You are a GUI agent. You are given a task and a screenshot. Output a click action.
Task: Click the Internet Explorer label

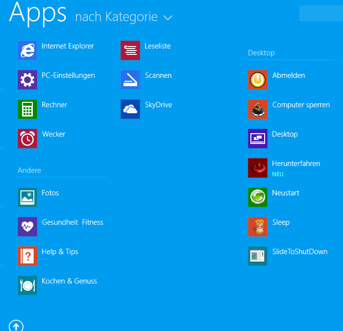coord(68,46)
